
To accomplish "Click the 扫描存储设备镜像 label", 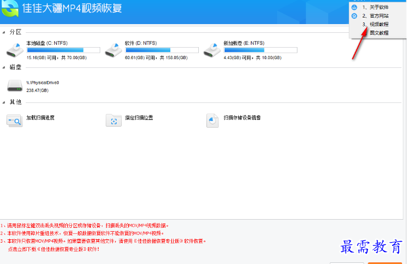I will coord(242,118).
